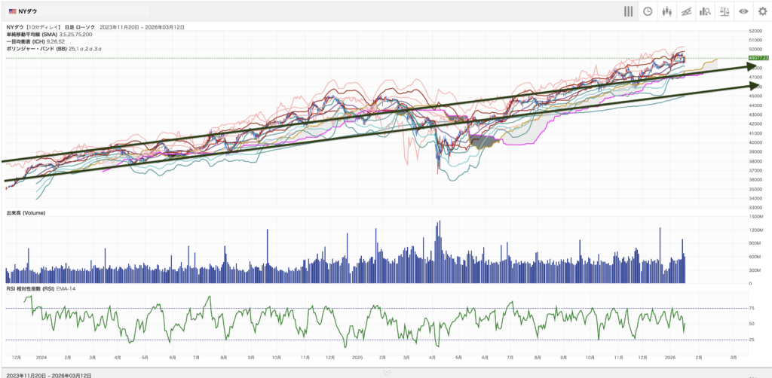The height and width of the screenshot is (378, 772).
Task: Click the date range text below the chart
Action: 48,374
